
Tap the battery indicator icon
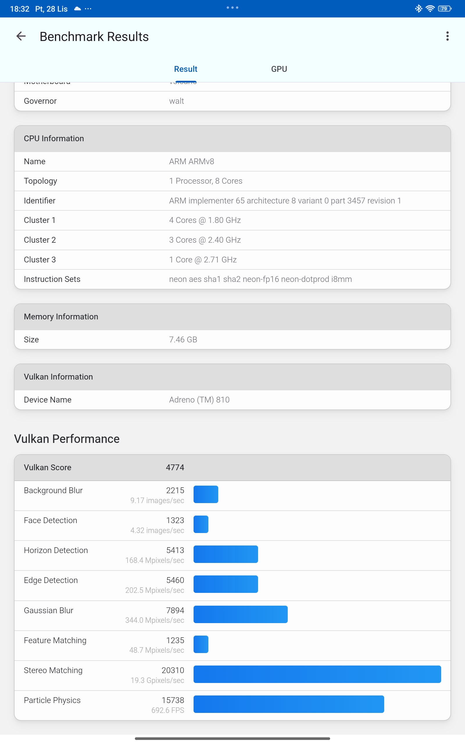pyautogui.click(x=444, y=9)
